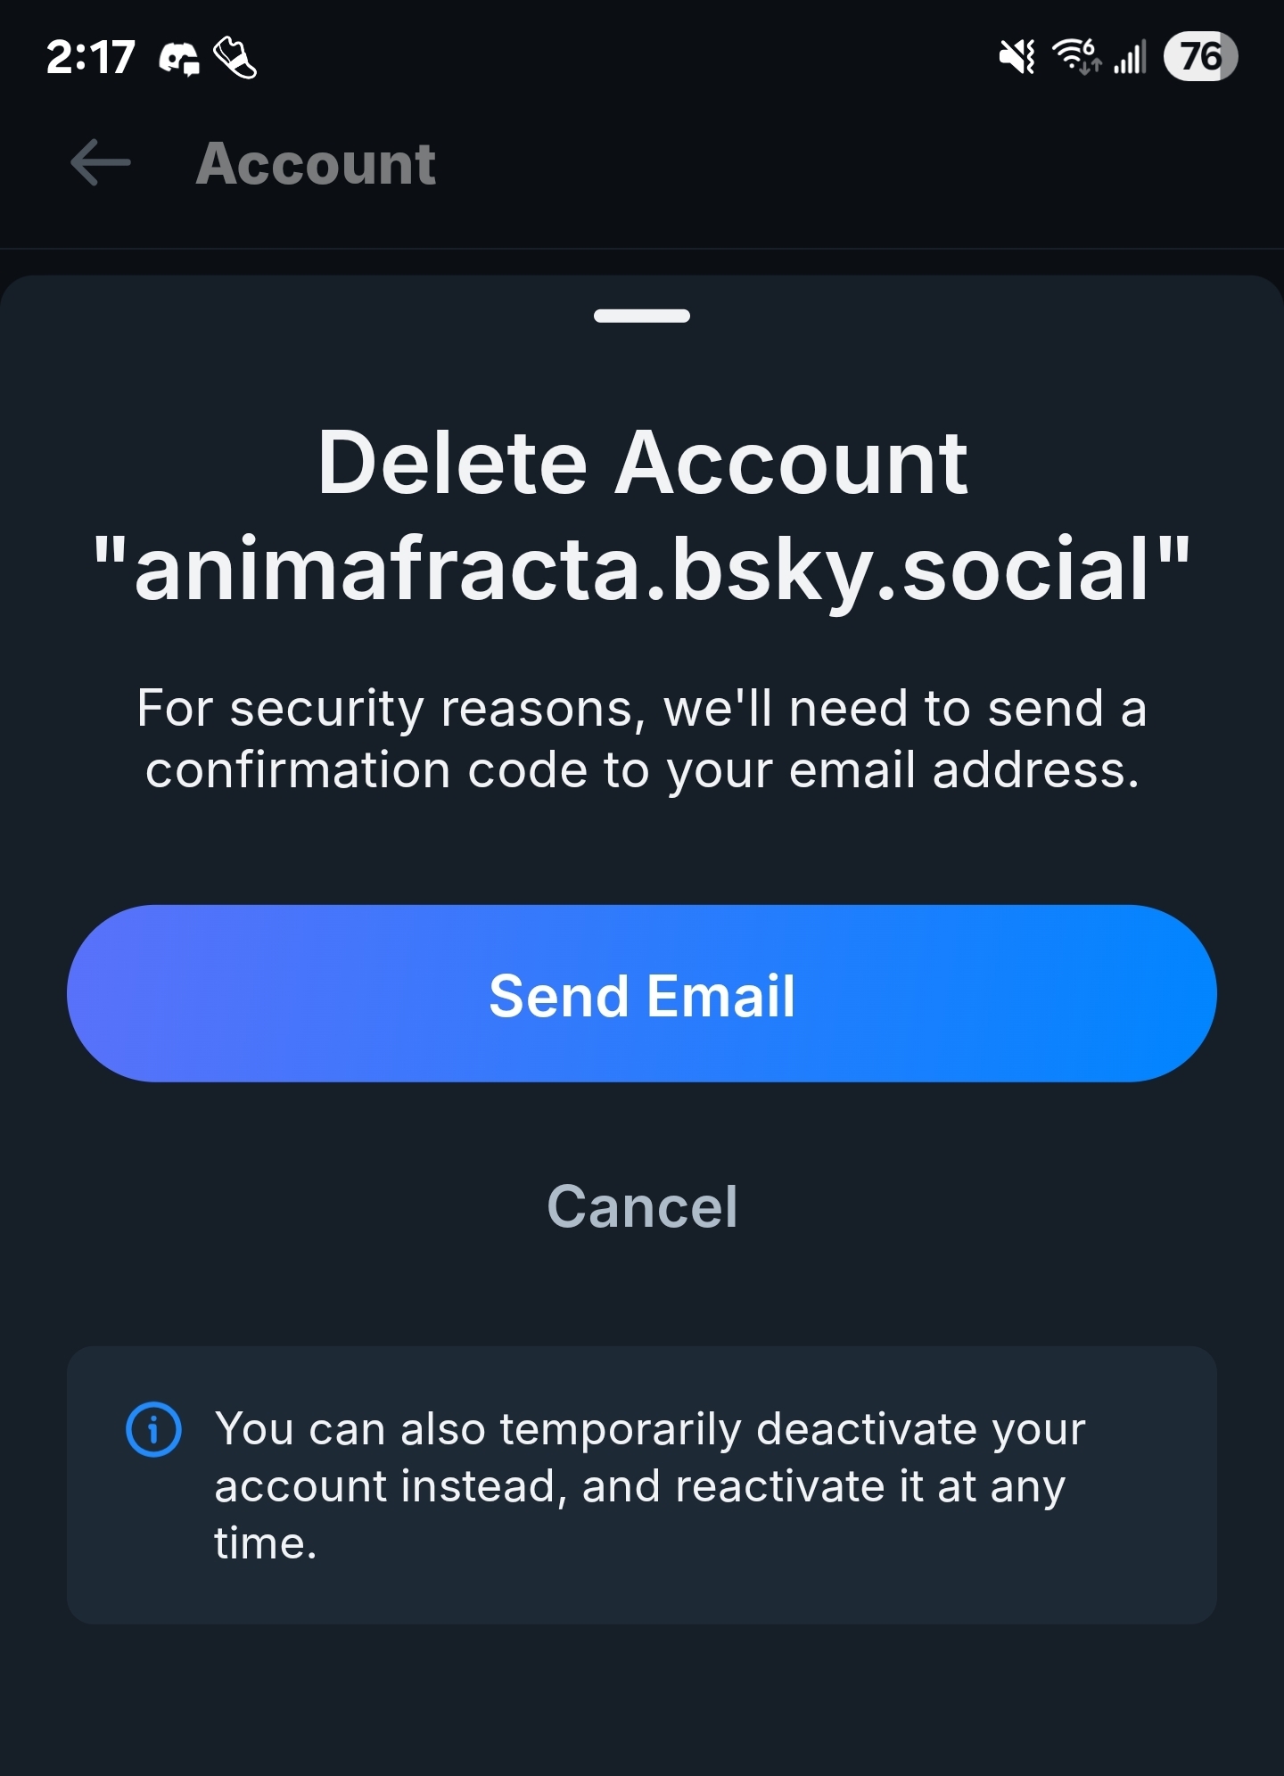Tap the blue info circle icon
The width and height of the screenshot is (1284, 1776).
(x=153, y=1429)
